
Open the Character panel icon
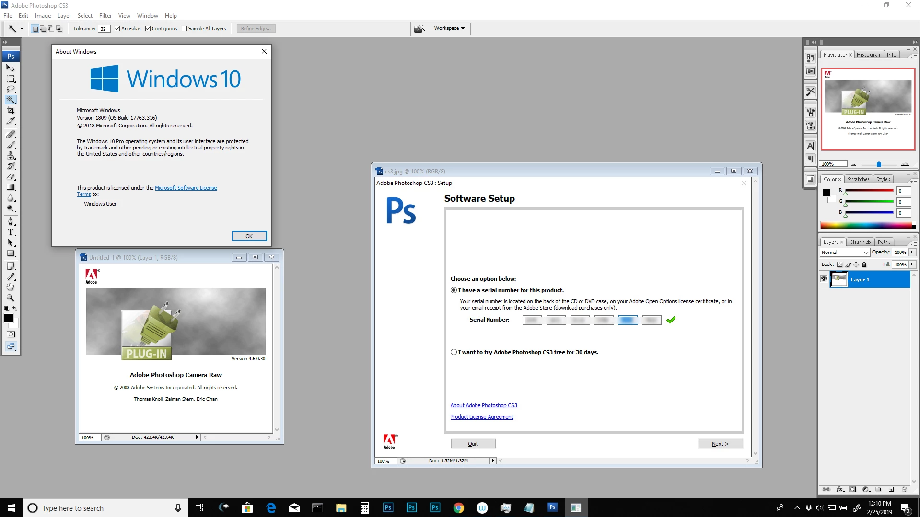(x=810, y=146)
